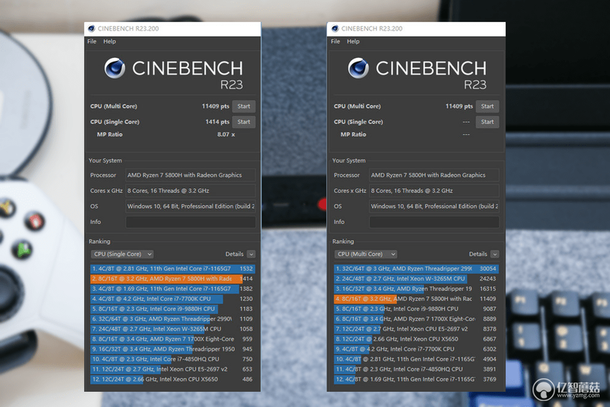Select Ryzen 7 1700X row scoring 959
The height and width of the screenshot is (407, 610).
(172, 339)
